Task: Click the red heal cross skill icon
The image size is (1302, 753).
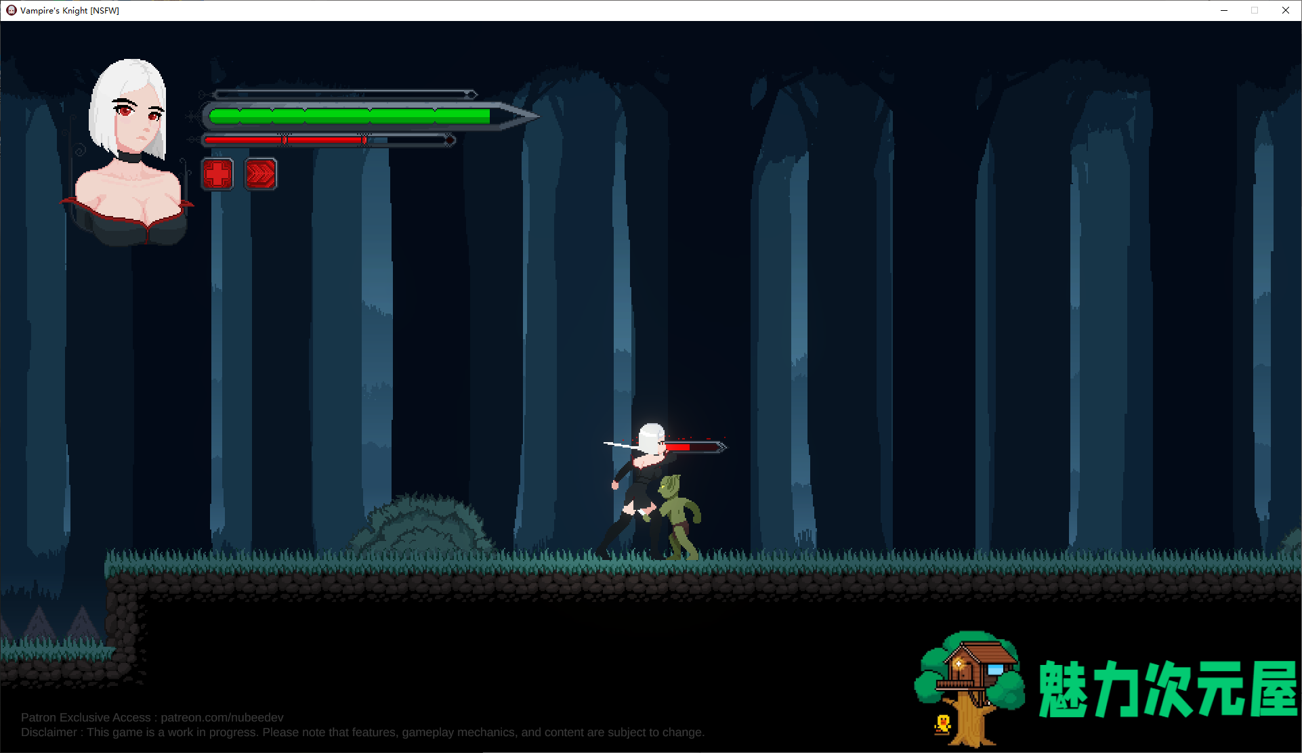Action: (x=217, y=174)
